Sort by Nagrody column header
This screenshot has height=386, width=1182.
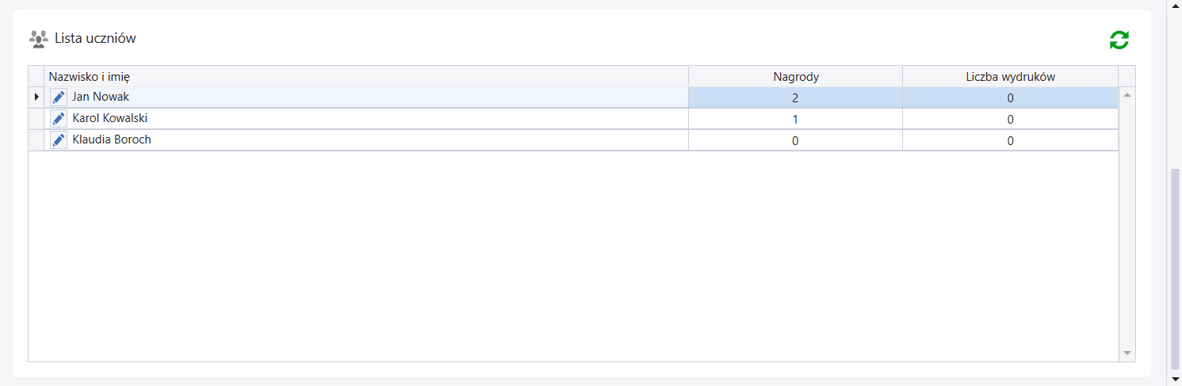click(795, 77)
